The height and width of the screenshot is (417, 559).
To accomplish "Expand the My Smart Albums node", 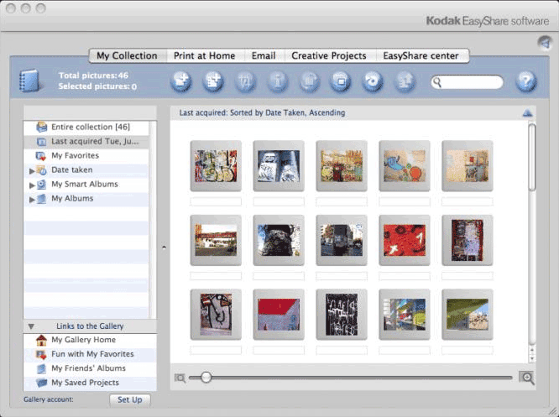I will coord(32,185).
